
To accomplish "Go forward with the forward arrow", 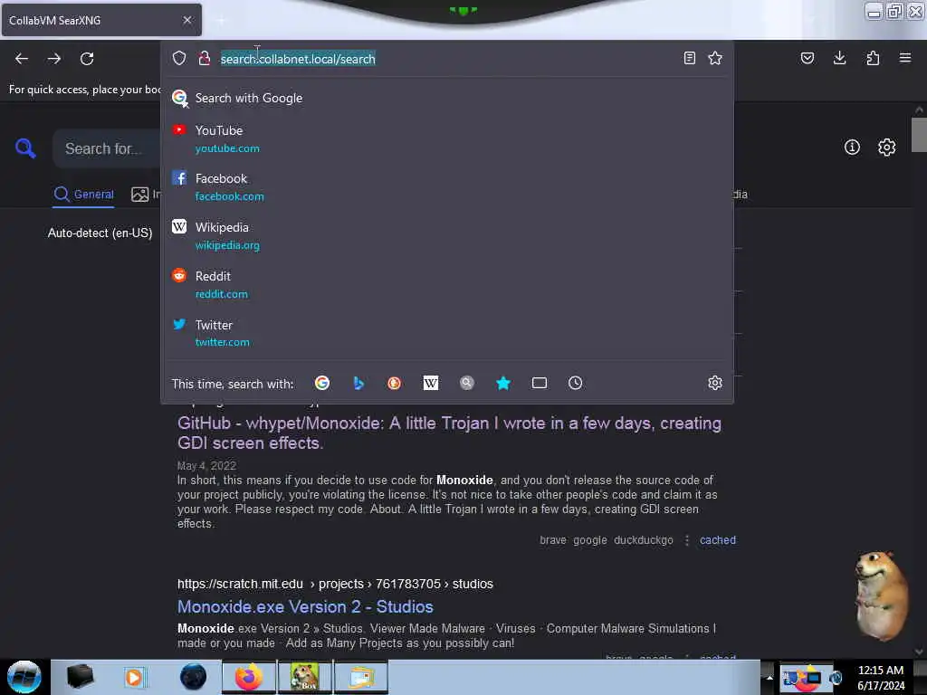I will tap(54, 59).
